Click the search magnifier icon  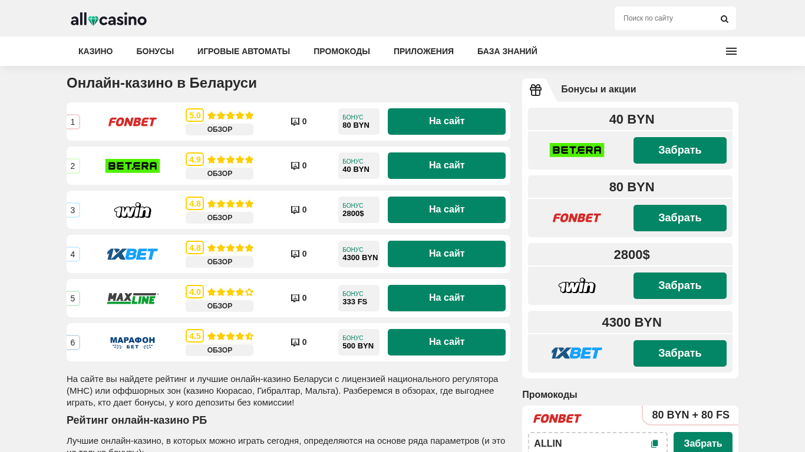point(724,19)
